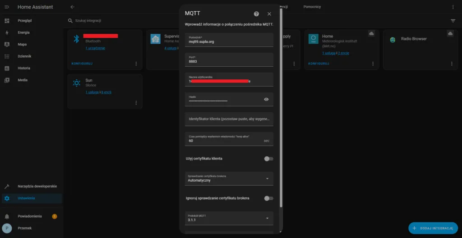Viewport: 462px width, 238px height.
Task: Select Energia in sidebar
Action: pos(23,32)
